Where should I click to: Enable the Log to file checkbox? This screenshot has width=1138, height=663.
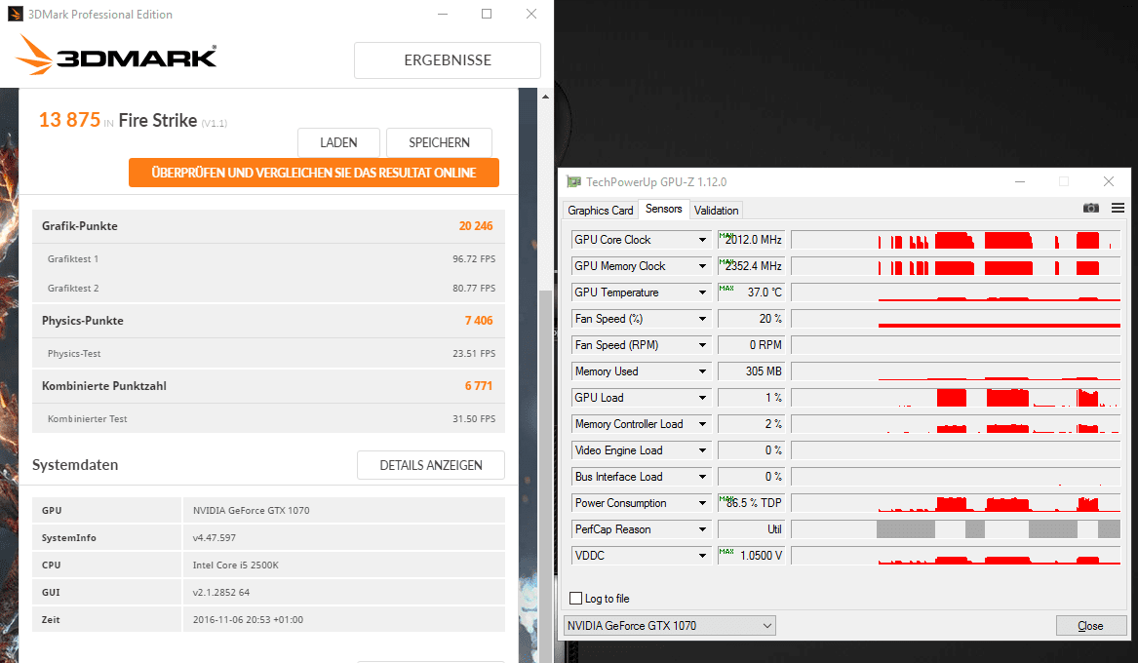tap(576, 599)
